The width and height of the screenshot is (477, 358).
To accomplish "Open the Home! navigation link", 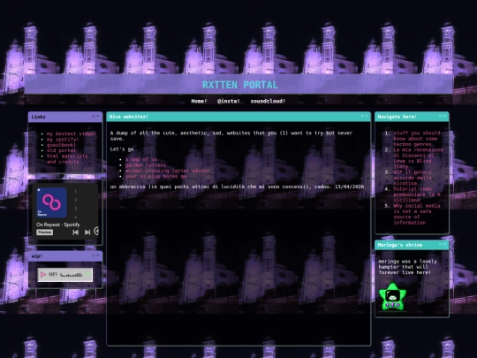I will click(199, 101).
